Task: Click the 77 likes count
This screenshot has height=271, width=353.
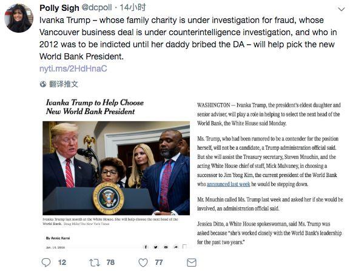Action: coord(159,263)
